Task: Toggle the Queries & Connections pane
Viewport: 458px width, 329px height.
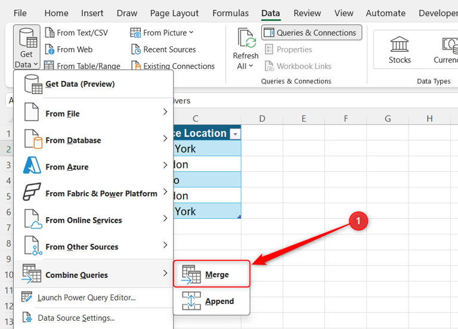Action: click(x=312, y=33)
